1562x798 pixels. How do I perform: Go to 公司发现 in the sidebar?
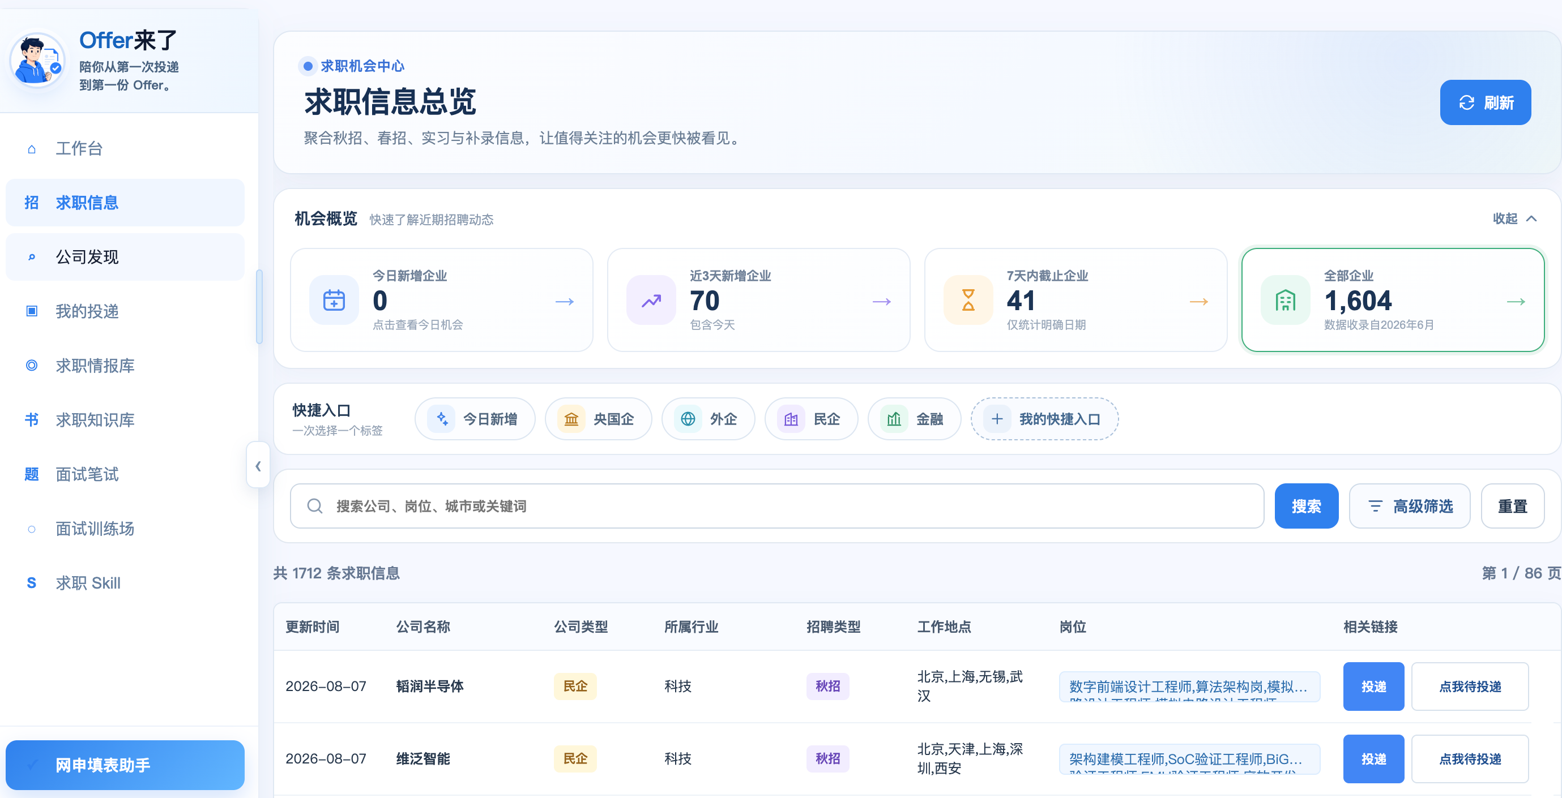pos(125,257)
